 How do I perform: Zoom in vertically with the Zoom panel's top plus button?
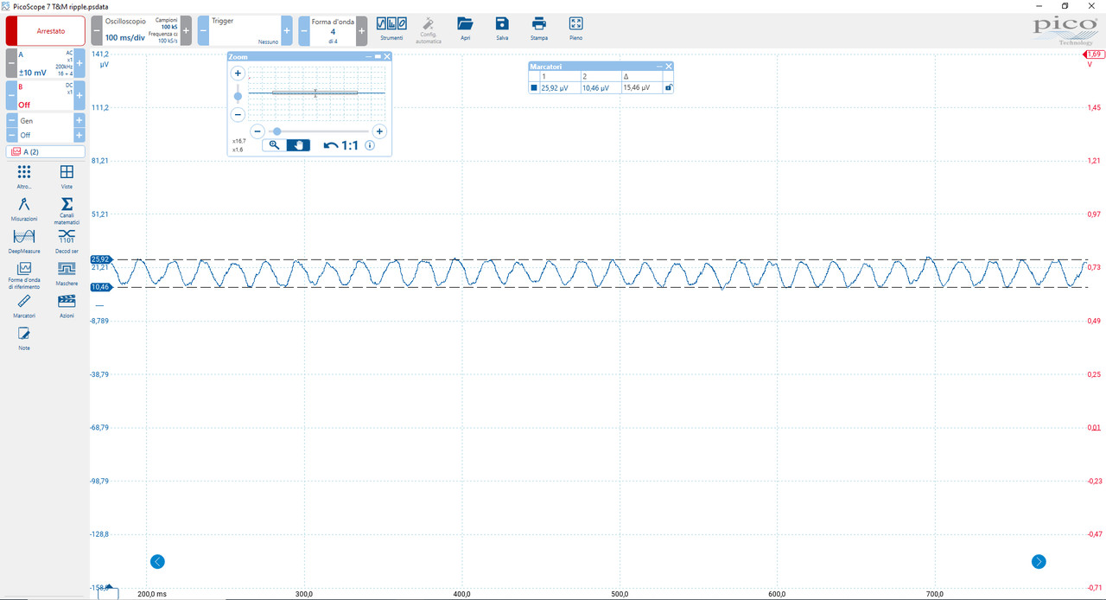pos(238,73)
